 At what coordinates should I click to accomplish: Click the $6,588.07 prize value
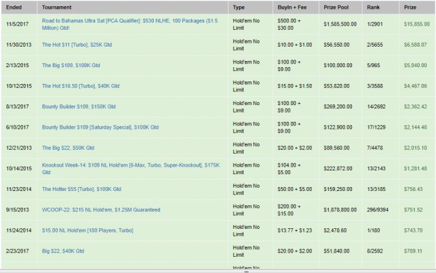pos(415,45)
